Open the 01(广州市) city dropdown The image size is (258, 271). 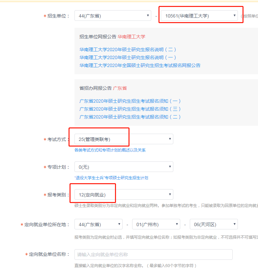coord(156,224)
